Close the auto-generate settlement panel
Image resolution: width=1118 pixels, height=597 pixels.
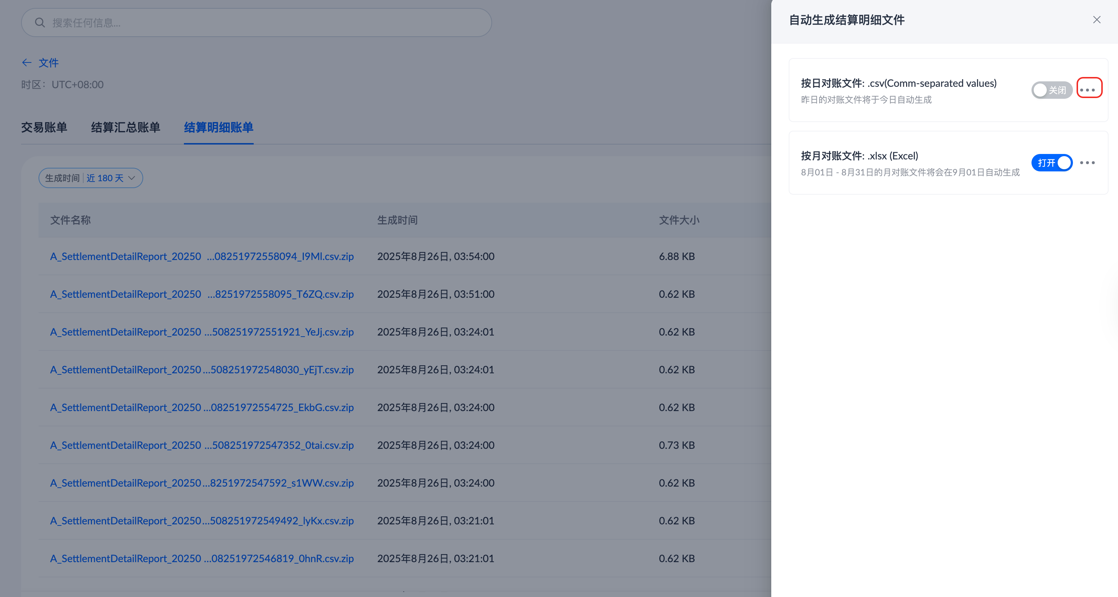tap(1096, 20)
